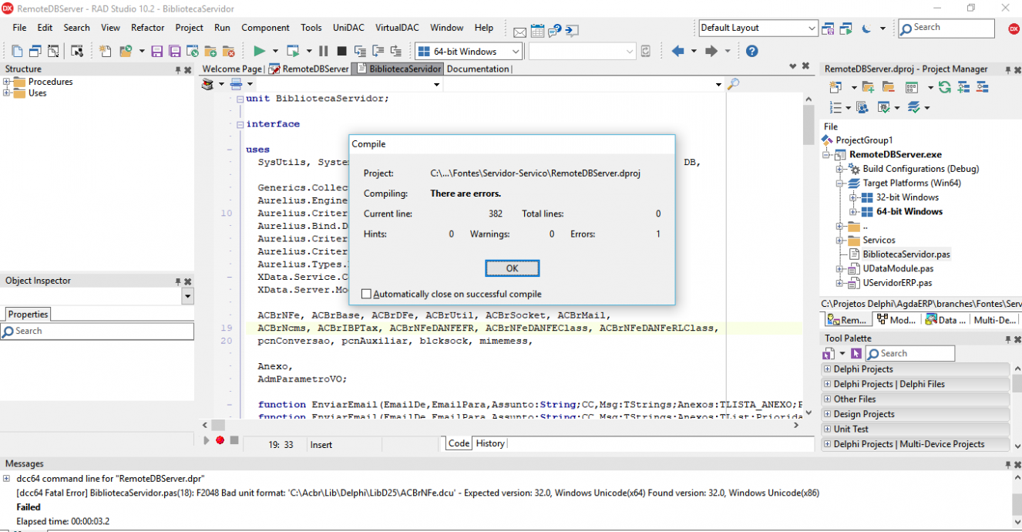The height and width of the screenshot is (532, 1022).
Task: Switch to the RemoteDBServer editor tab
Action: click(309, 69)
